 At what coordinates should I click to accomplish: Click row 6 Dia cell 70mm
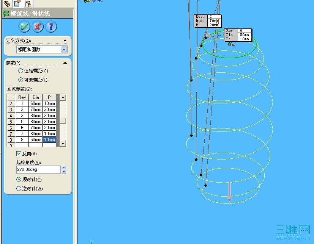(36, 128)
